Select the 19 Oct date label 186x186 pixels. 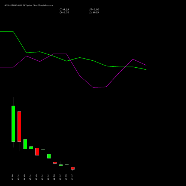(42, 177)
